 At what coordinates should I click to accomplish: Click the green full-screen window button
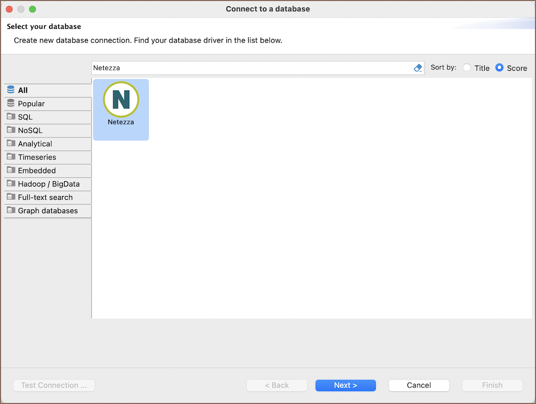point(33,9)
